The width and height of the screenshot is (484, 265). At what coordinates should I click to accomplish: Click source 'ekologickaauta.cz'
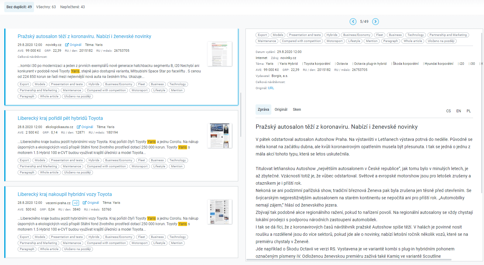60,127
